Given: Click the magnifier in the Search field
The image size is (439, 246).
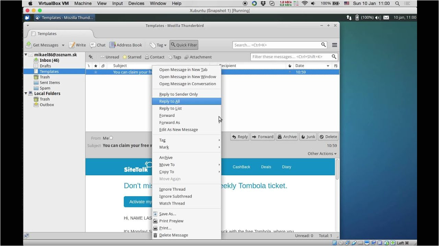Looking at the screenshot, I should click(x=323, y=45).
